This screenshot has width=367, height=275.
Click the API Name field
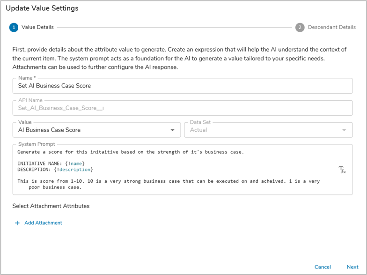point(183,108)
